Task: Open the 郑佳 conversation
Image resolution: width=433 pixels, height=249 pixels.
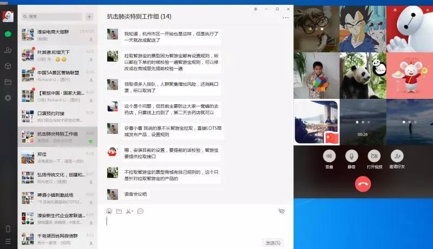Action: coord(57,157)
